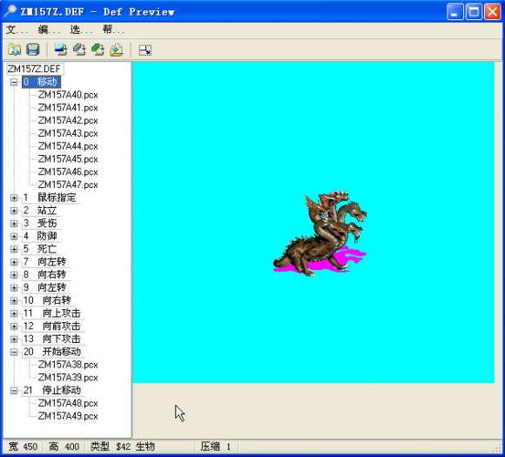The width and height of the screenshot is (505, 457).
Task: Select frame ZM157A48.pcx
Action: click(68, 403)
